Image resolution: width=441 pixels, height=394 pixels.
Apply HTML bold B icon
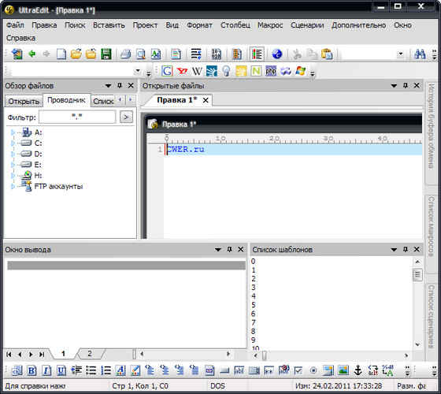tap(31, 370)
